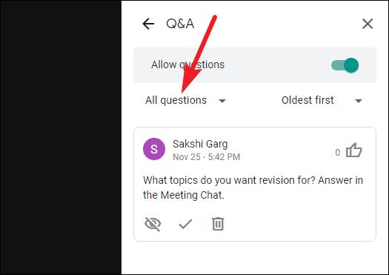389x275 pixels.
Task: Click the Q&A panel title
Action: point(180,24)
